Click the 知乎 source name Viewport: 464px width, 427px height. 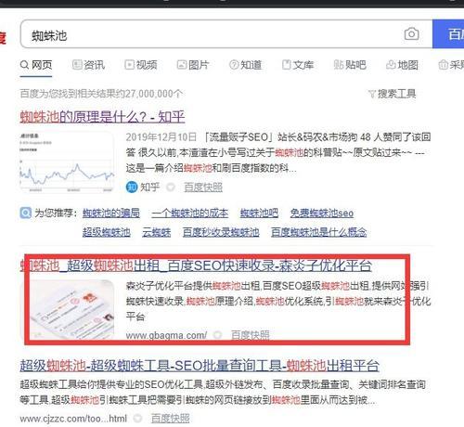149,187
